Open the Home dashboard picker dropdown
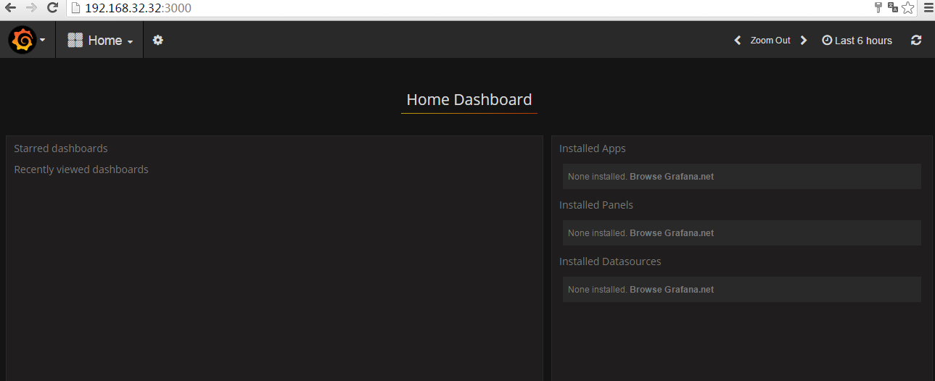 click(100, 41)
